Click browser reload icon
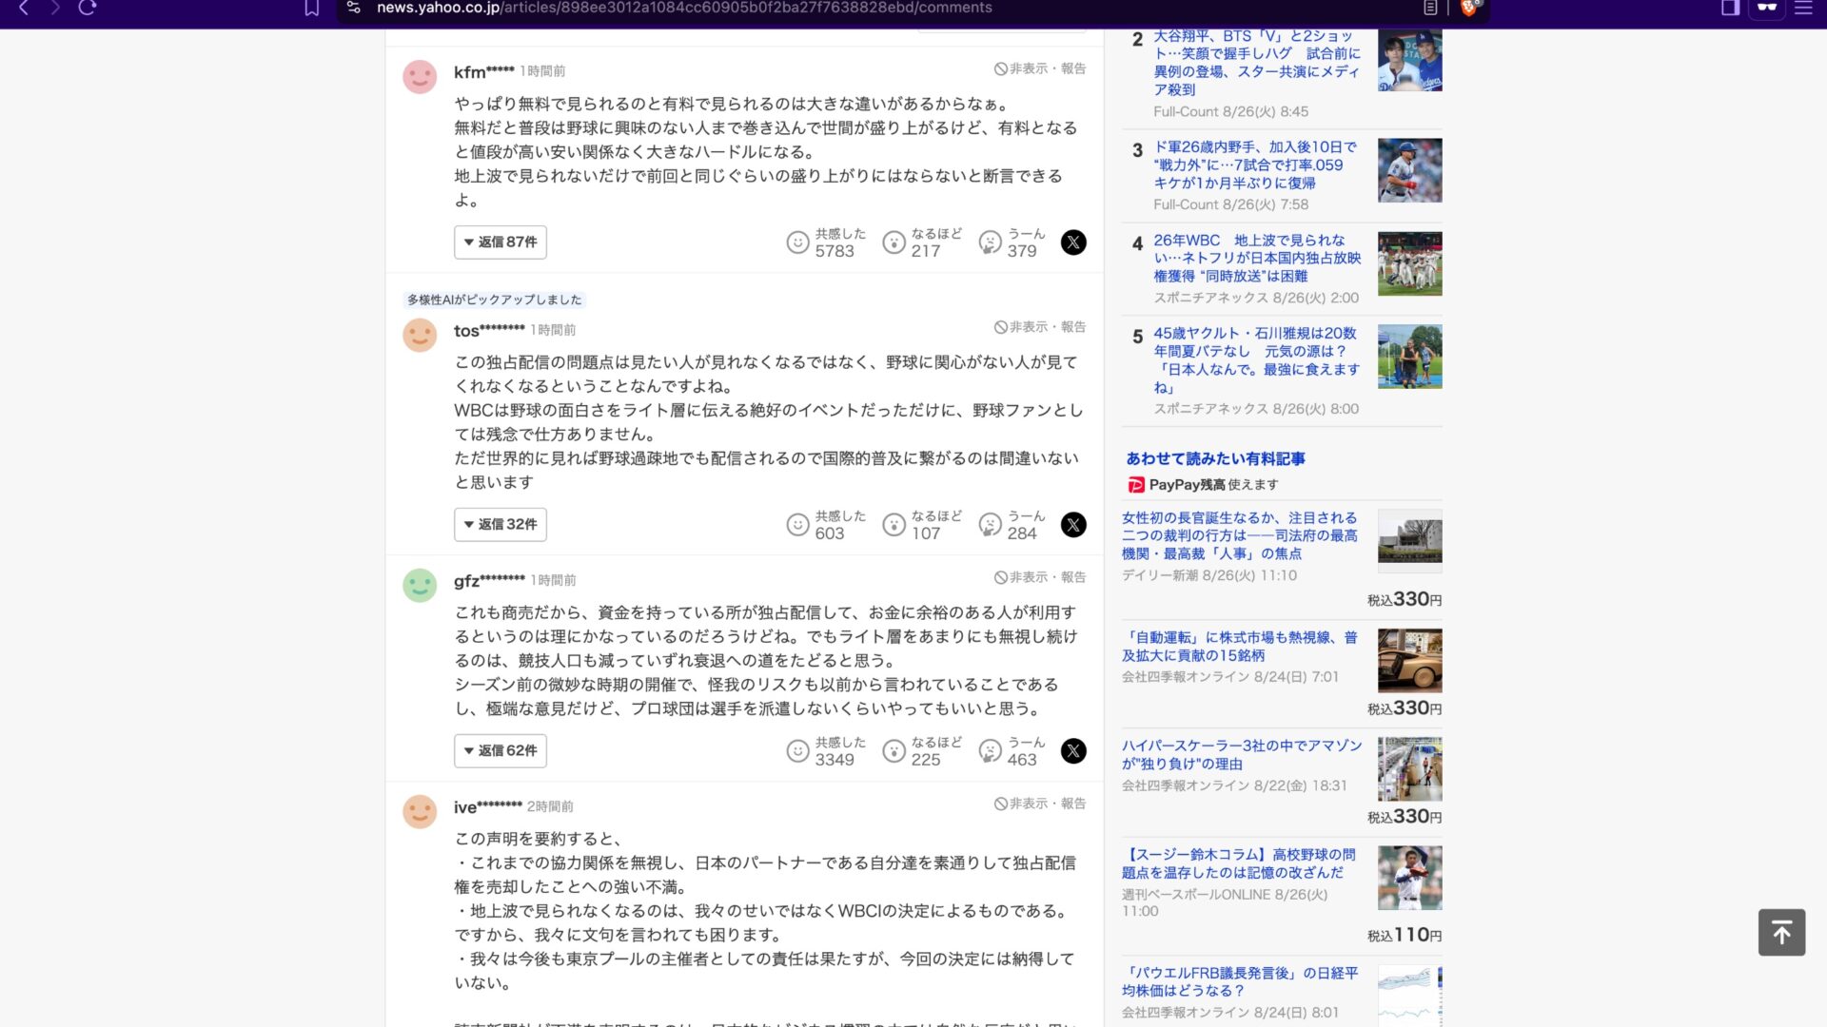Screen dimensions: 1827x1027 88,9
